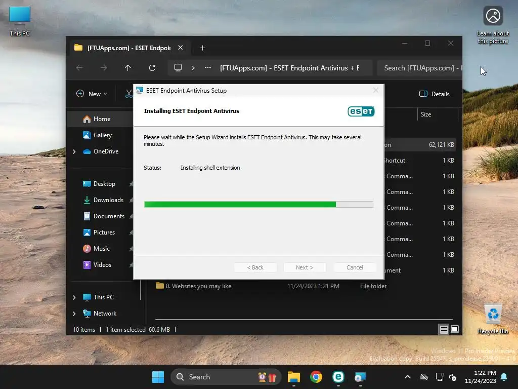The image size is (518, 389).
Task: Go to Home in navigation pane
Action: click(100, 119)
